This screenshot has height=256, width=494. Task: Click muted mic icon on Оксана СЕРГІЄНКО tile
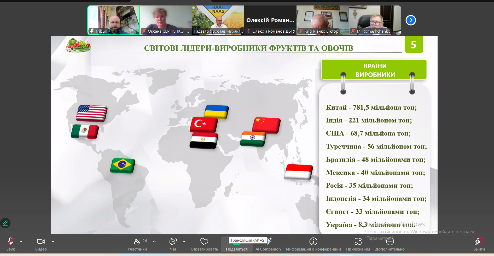pos(144,31)
